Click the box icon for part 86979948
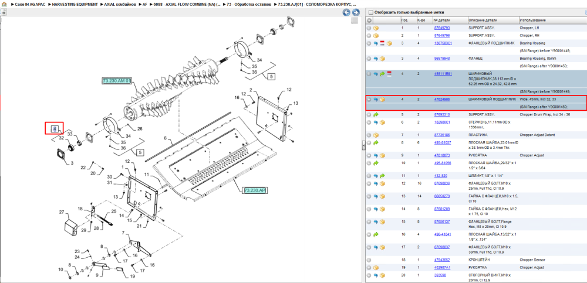This screenshot has height=283, width=587. click(x=382, y=59)
